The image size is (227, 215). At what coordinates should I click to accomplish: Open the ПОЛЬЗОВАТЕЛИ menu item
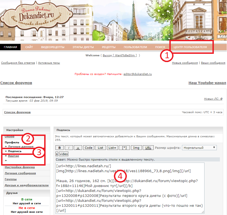pyautogui.click(x=135, y=47)
